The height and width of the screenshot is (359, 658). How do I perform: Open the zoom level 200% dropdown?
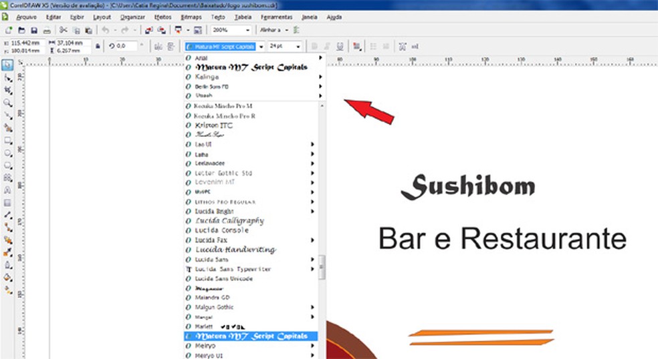[x=247, y=30]
